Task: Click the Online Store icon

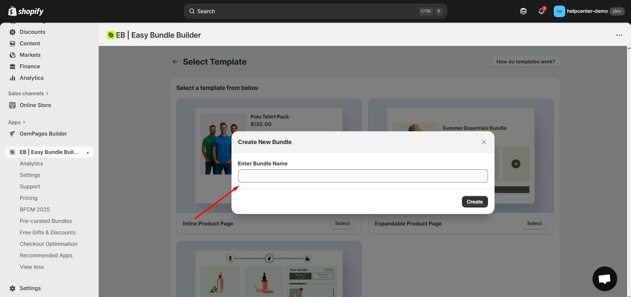Action: click(12, 105)
